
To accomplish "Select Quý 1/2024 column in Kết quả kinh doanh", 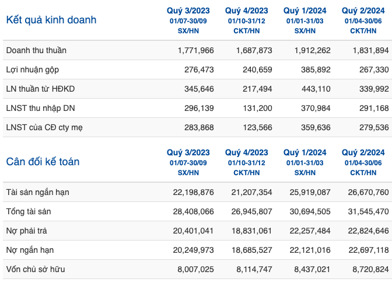I will coord(304,11).
